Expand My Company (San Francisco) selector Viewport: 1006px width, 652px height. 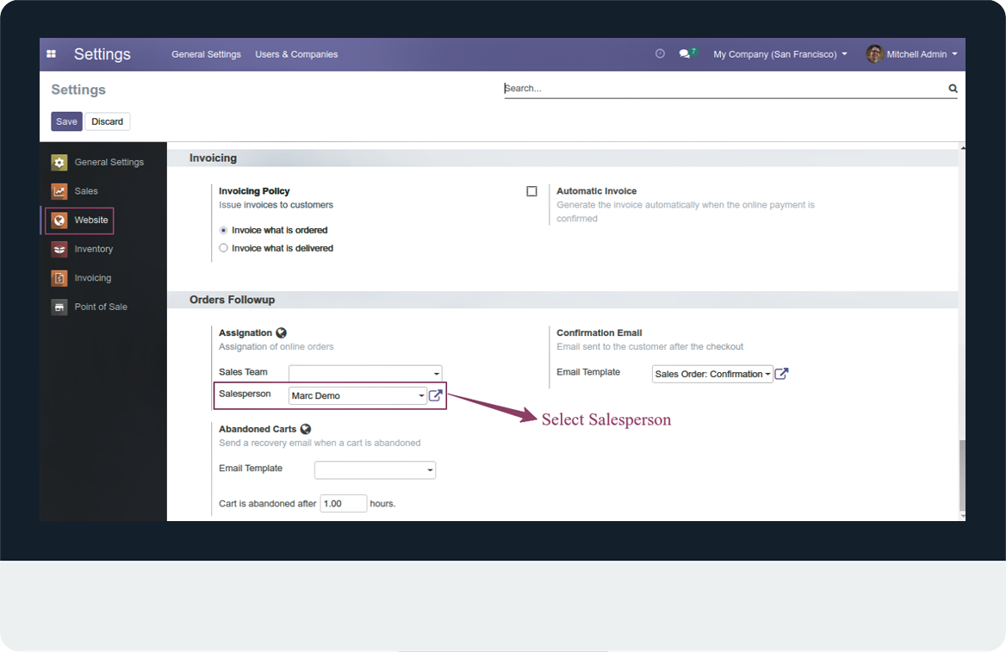click(780, 54)
